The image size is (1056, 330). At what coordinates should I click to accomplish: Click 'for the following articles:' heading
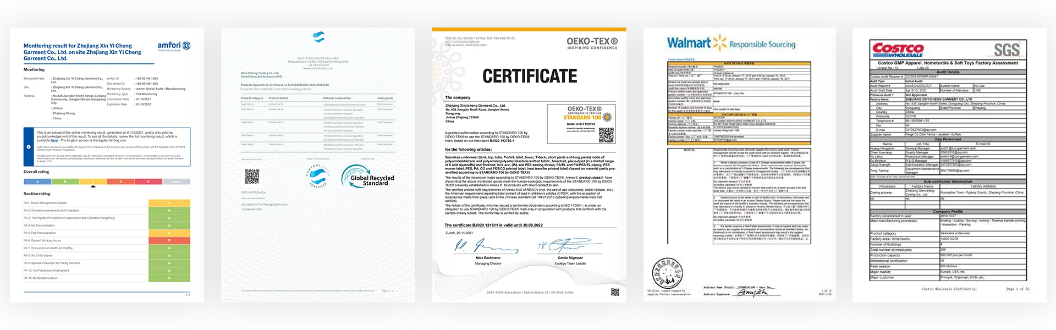(x=469, y=150)
